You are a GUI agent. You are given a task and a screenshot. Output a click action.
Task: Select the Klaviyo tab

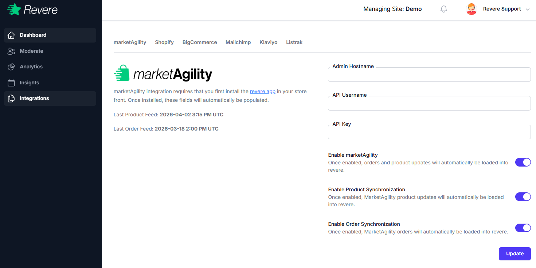pos(268,42)
